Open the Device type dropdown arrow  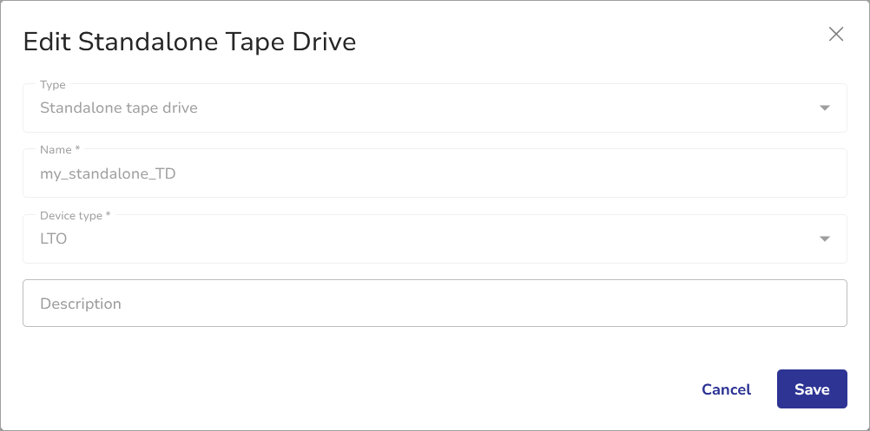pos(824,239)
